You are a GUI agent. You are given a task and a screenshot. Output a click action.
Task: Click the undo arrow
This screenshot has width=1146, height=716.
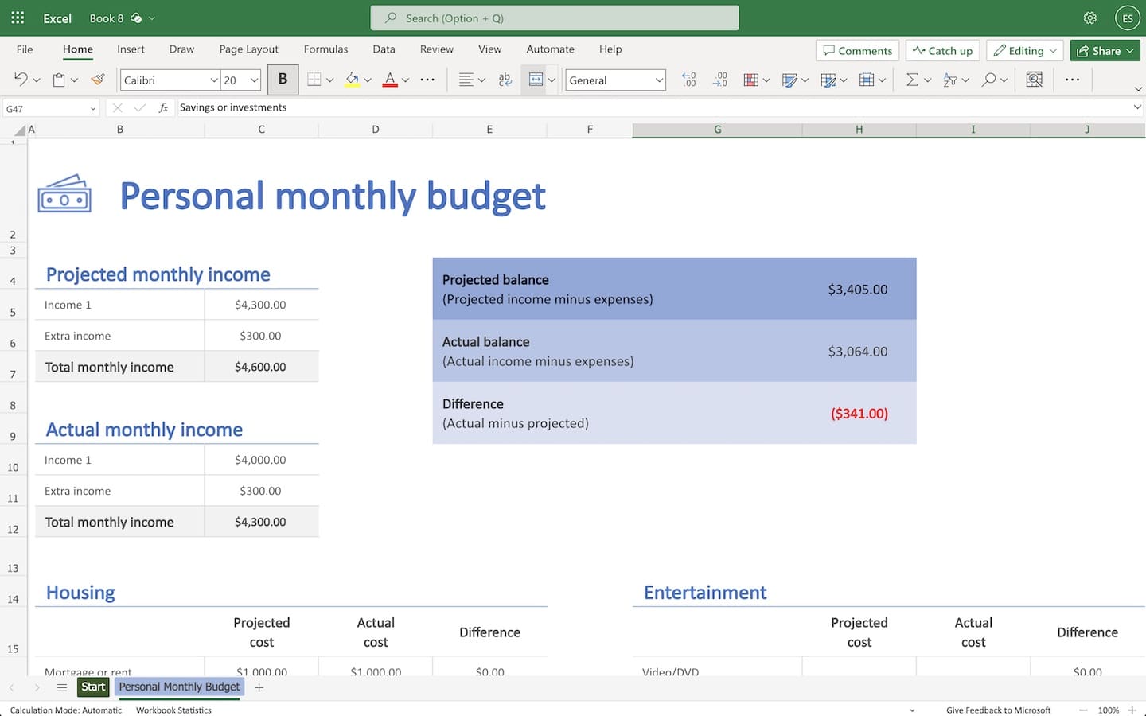coord(20,80)
